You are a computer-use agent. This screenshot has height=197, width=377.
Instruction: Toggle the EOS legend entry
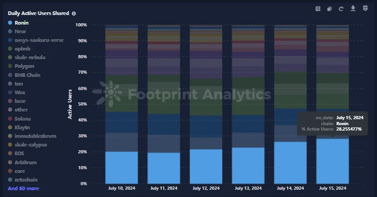click(x=16, y=153)
